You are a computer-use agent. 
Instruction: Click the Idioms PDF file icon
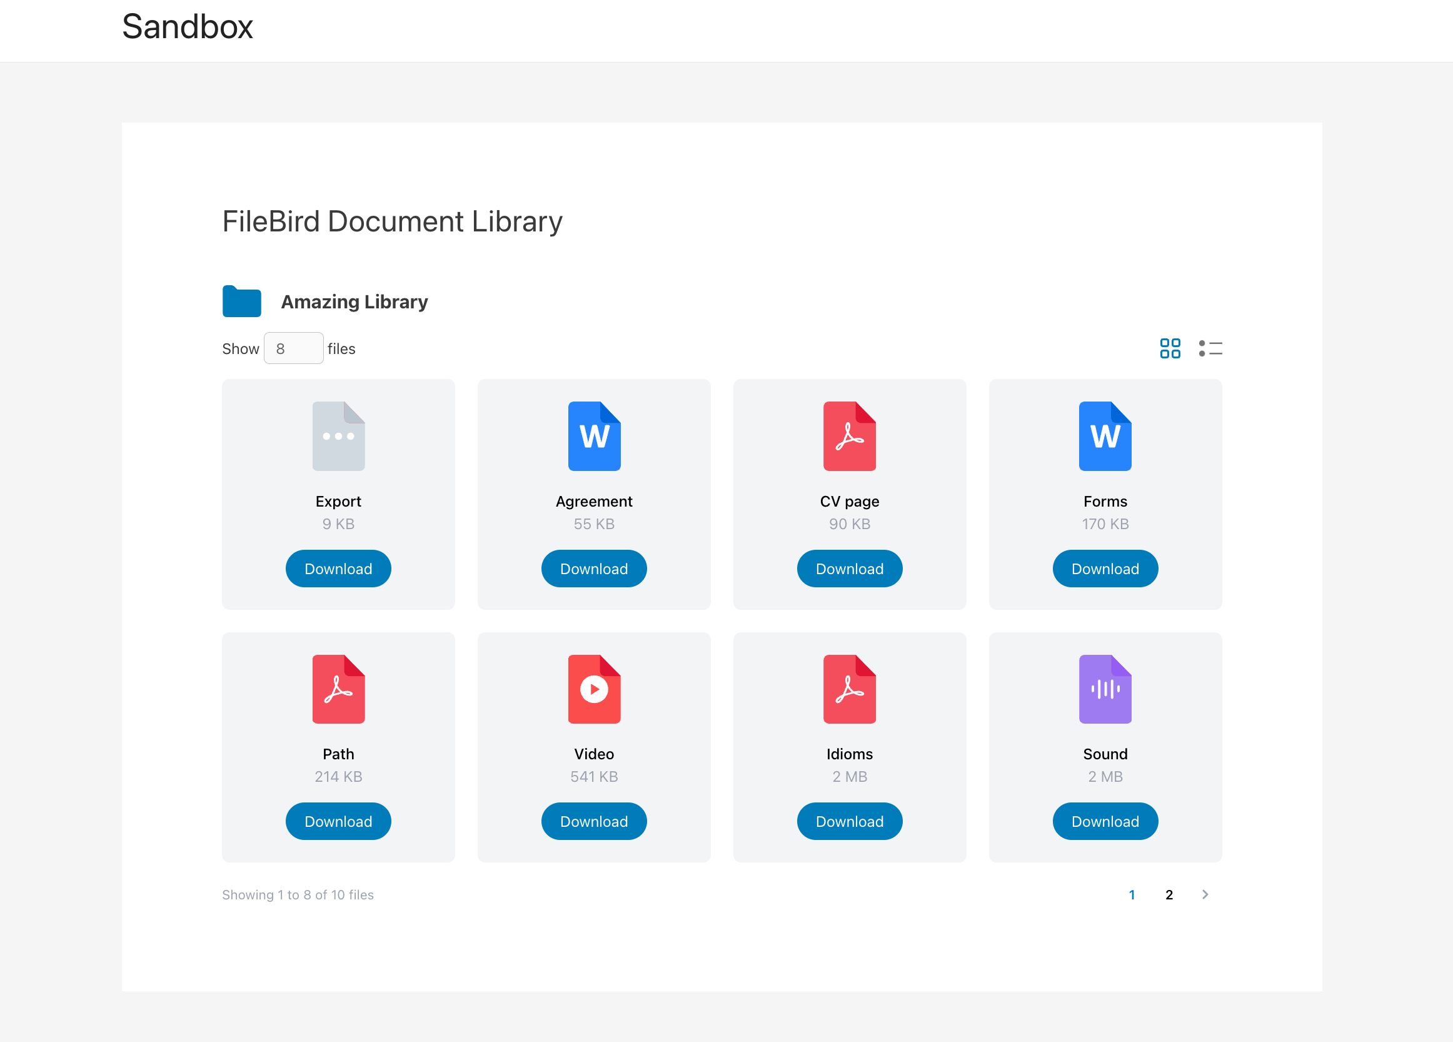pos(850,689)
